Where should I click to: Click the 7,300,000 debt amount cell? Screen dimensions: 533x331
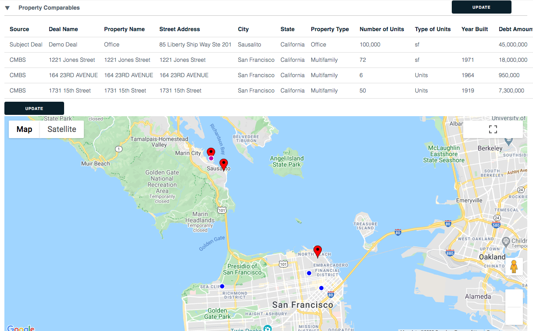click(x=511, y=91)
